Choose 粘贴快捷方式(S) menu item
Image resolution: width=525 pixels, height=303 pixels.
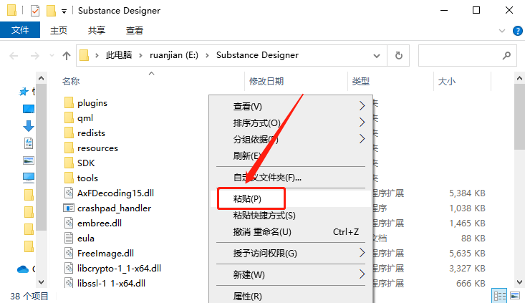coord(291,216)
